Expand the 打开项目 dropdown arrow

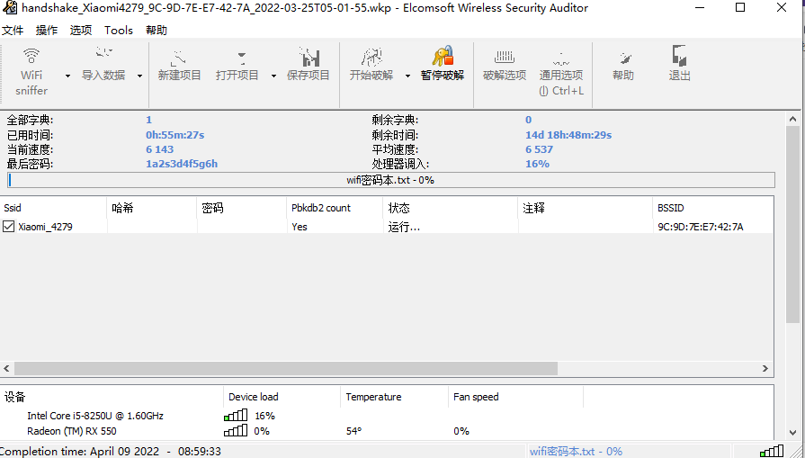pos(273,76)
